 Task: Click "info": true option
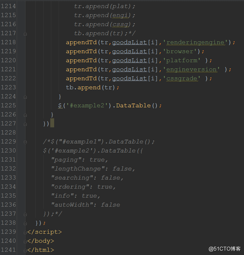tap(76, 196)
